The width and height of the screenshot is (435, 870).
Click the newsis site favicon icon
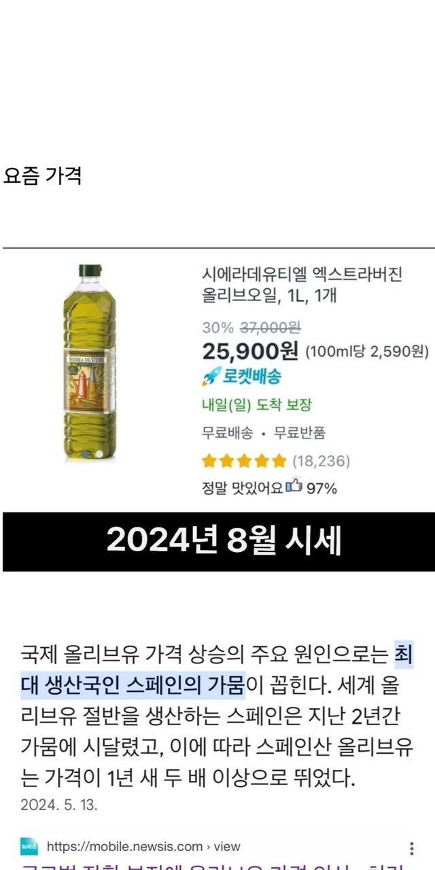[x=29, y=847]
